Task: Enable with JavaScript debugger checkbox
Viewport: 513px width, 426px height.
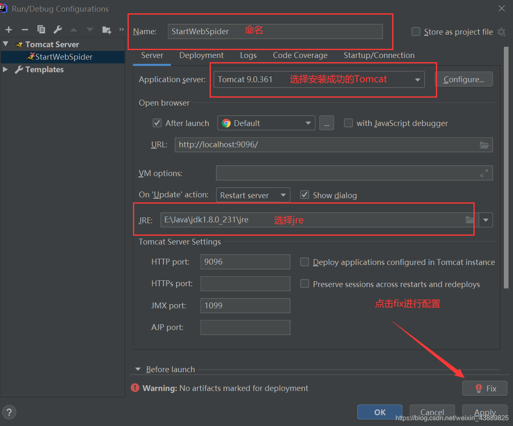Action: [x=348, y=123]
